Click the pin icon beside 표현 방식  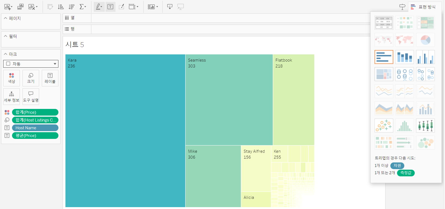(x=402, y=7)
